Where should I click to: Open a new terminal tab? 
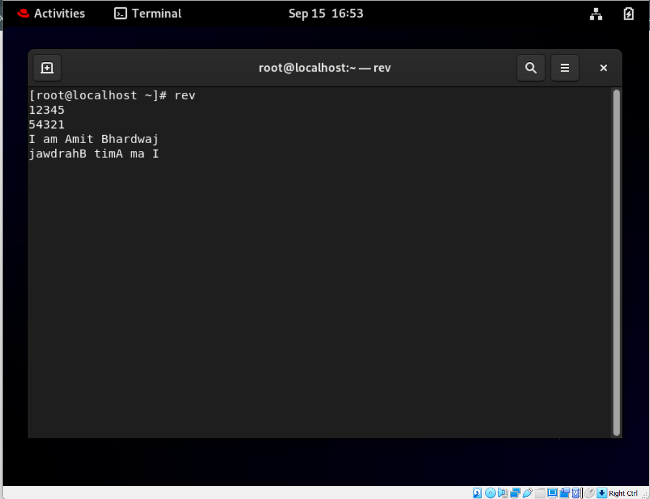click(x=47, y=67)
